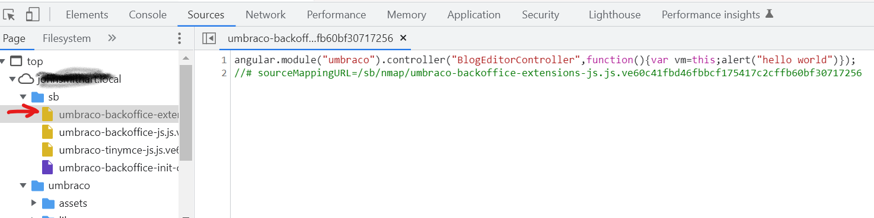
Task: Toggle the device toolbar icon
Action: [33, 14]
